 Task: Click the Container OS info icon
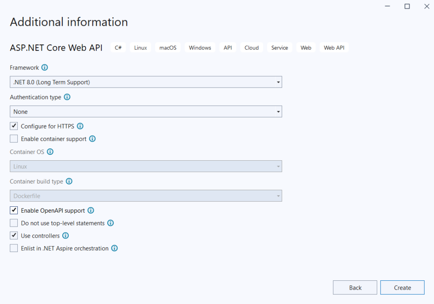coord(50,152)
